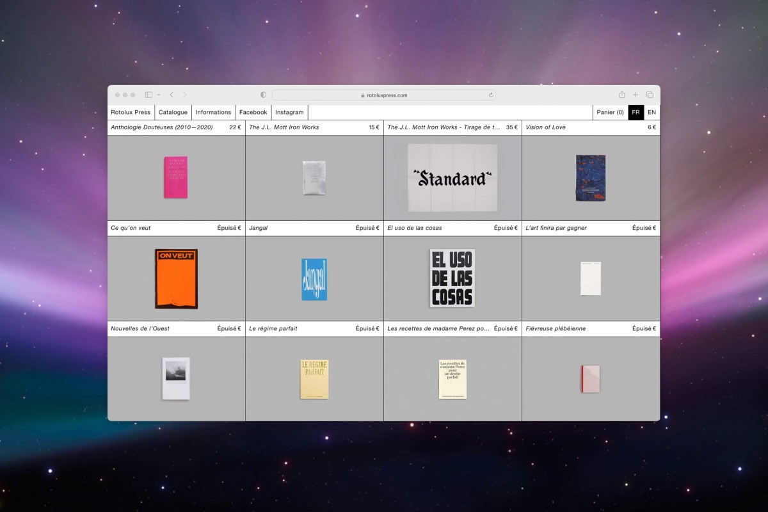The image size is (768, 512).
Task: Select the El uso de las cosas thumbnail
Action: (452, 278)
